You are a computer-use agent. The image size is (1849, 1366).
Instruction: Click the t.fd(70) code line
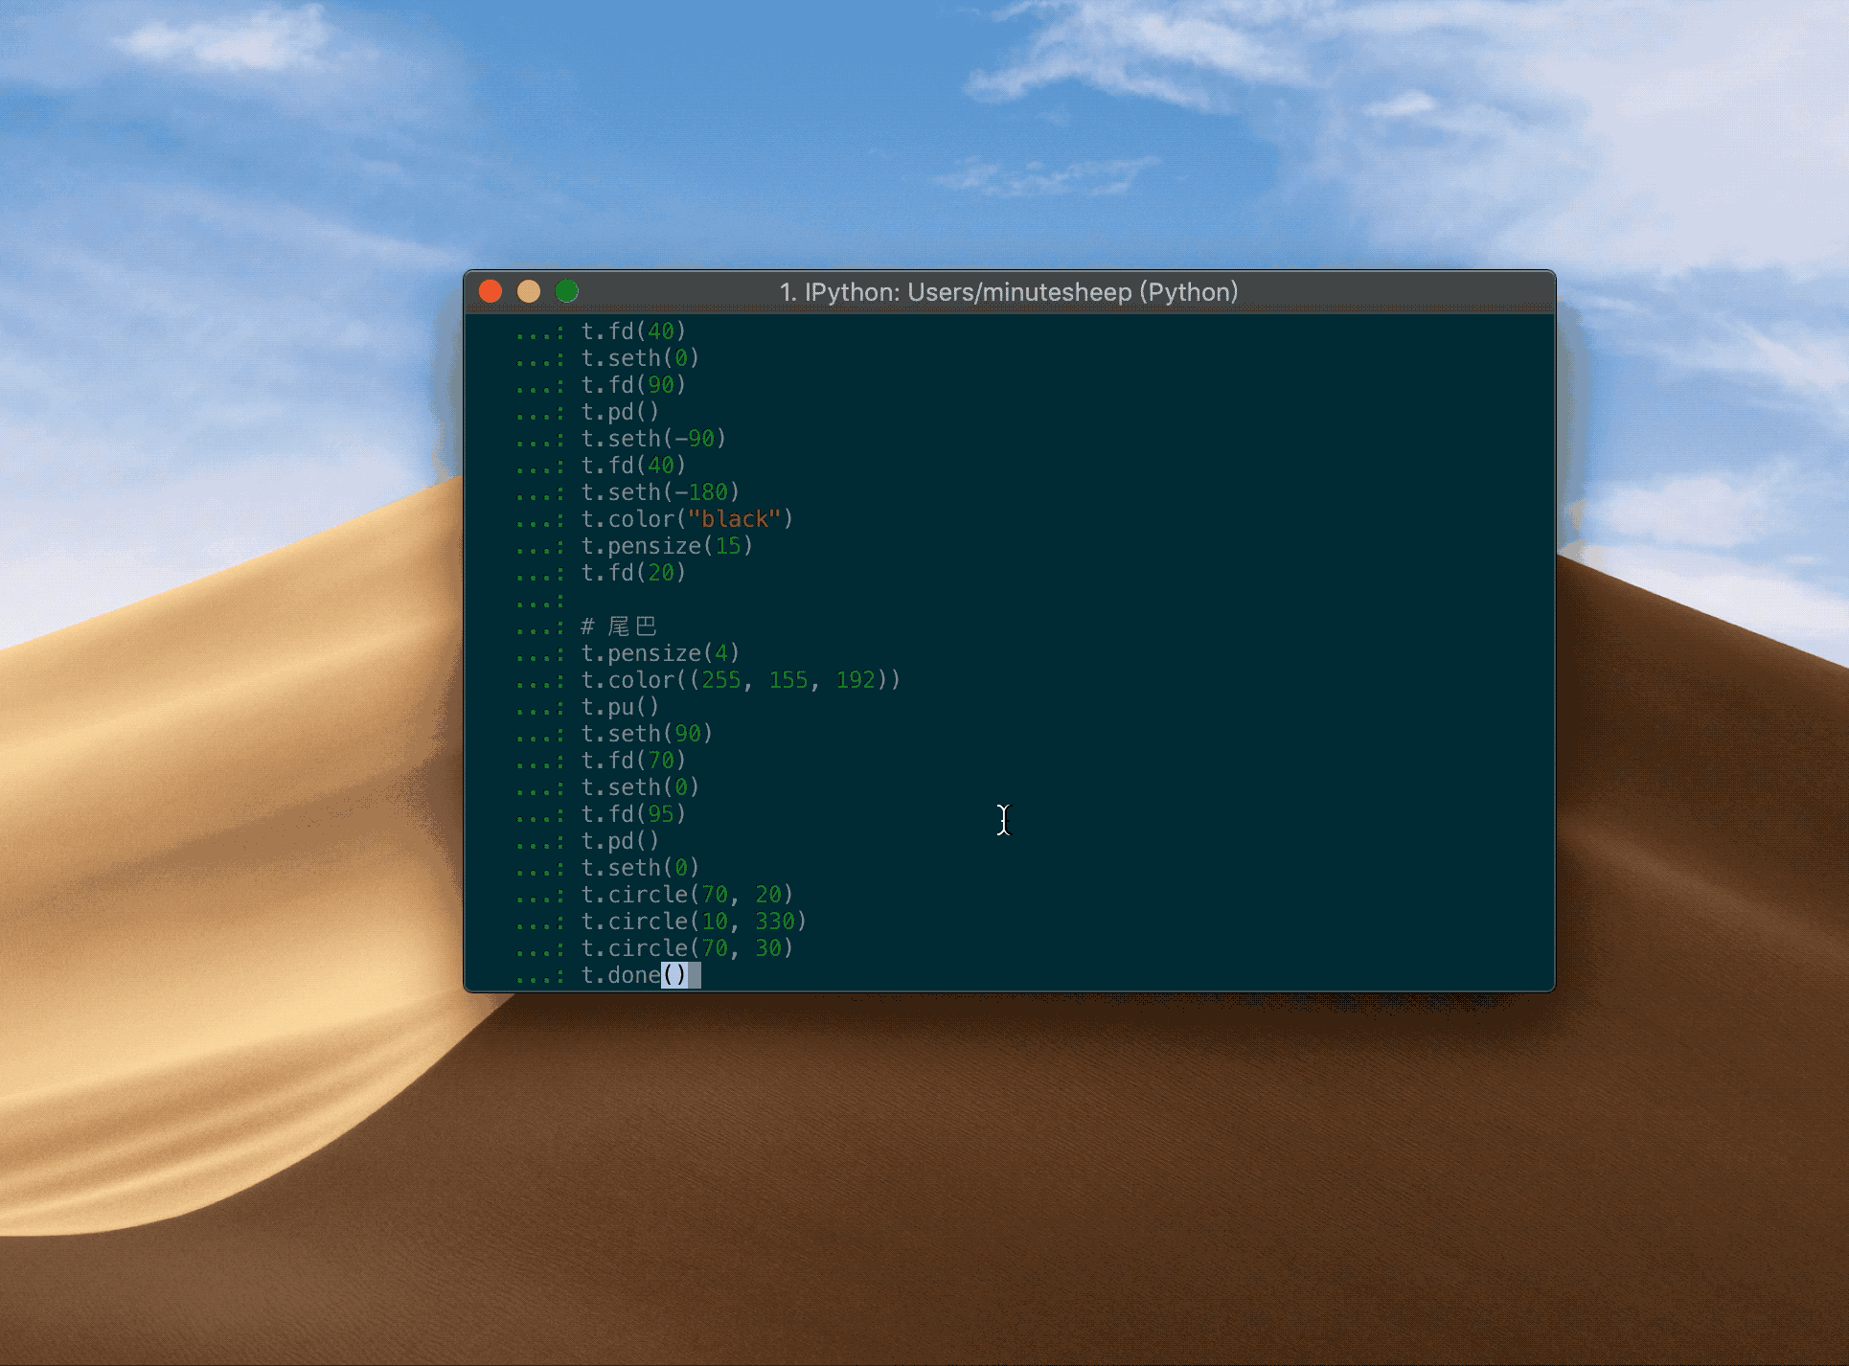coord(633,761)
